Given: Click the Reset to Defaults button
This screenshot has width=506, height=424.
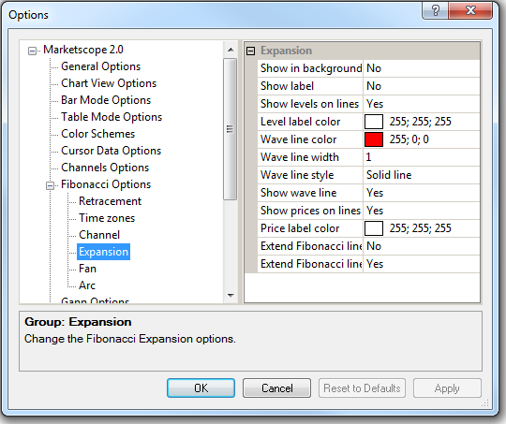Looking at the screenshot, I should (362, 388).
